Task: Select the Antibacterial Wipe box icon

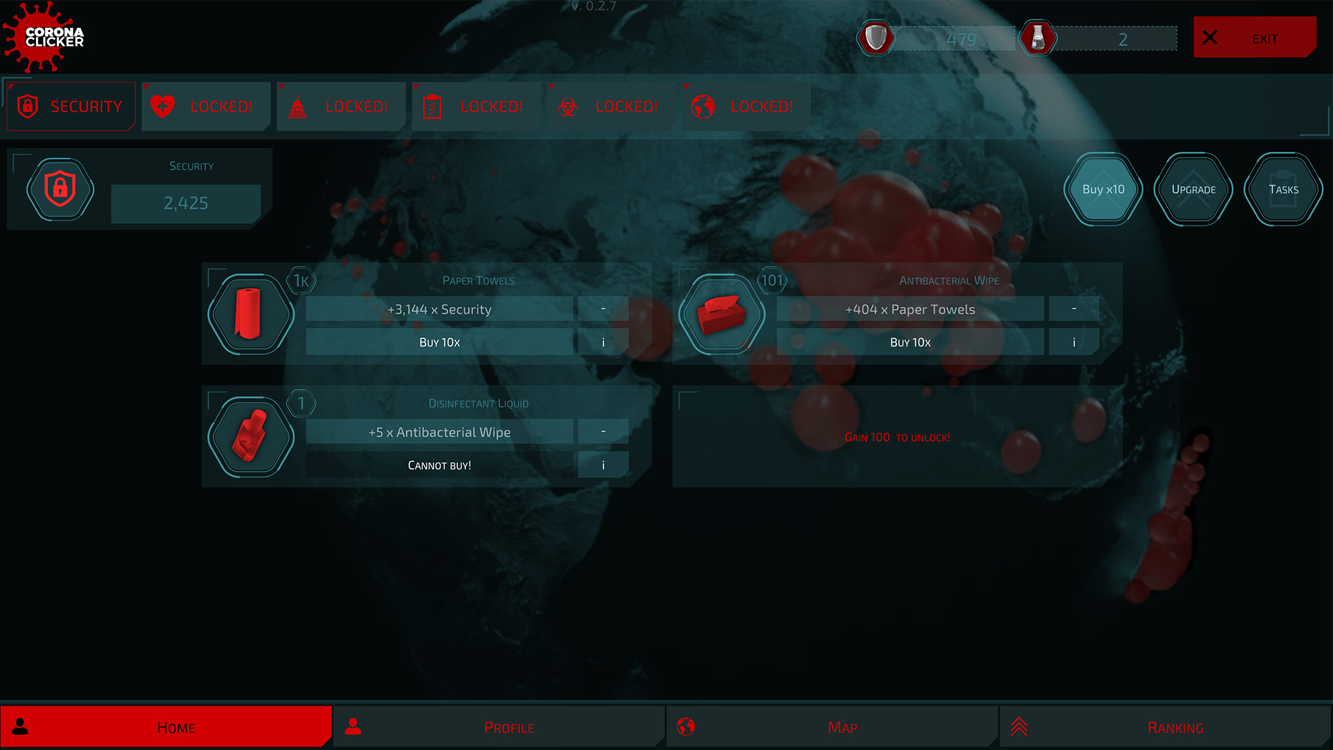Action: click(721, 313)
